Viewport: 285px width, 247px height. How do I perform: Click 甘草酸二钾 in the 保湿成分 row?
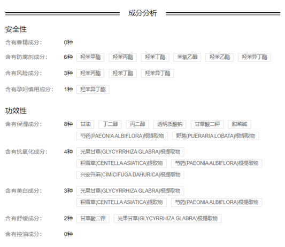click(x=207, y=124)
